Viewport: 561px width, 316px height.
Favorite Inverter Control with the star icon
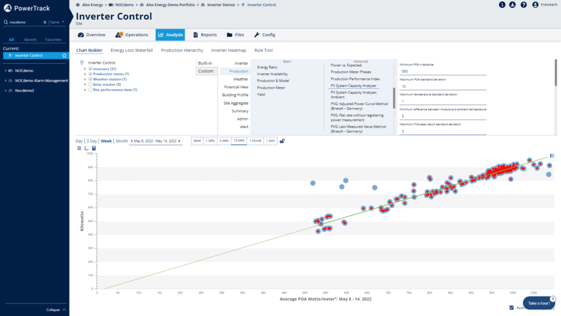click(x=64, y=55)
